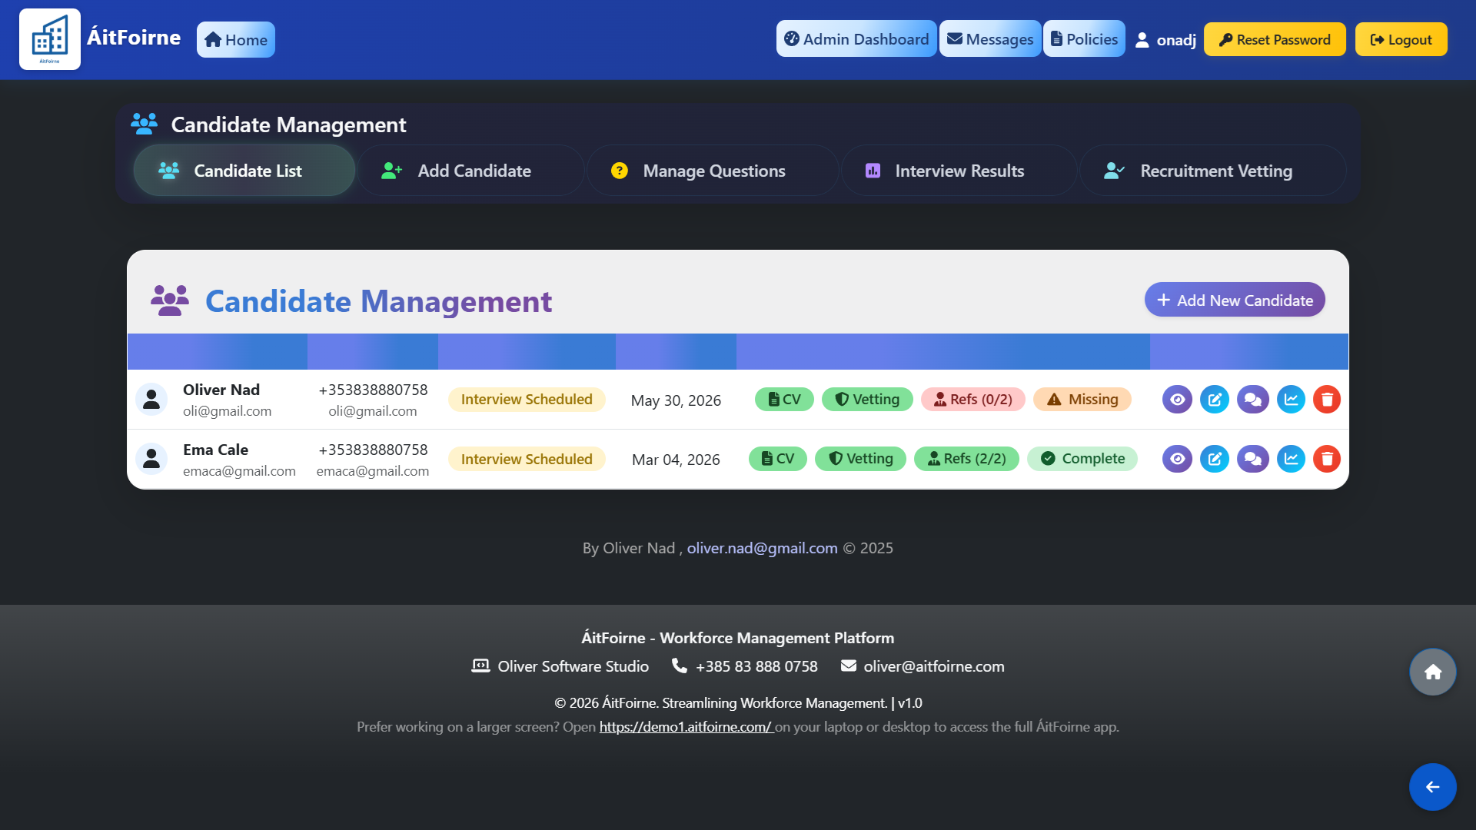View Oliver Nad's candidate details (eye icon)
Viewport: 1476px width, 830px height.
click(1177, 400)
